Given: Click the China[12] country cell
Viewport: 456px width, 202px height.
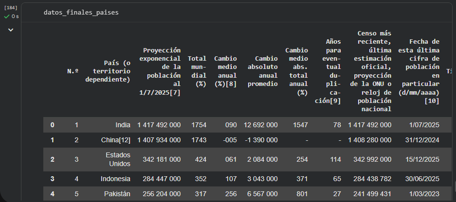Looking at the screenshot, I should pos(116,140).
